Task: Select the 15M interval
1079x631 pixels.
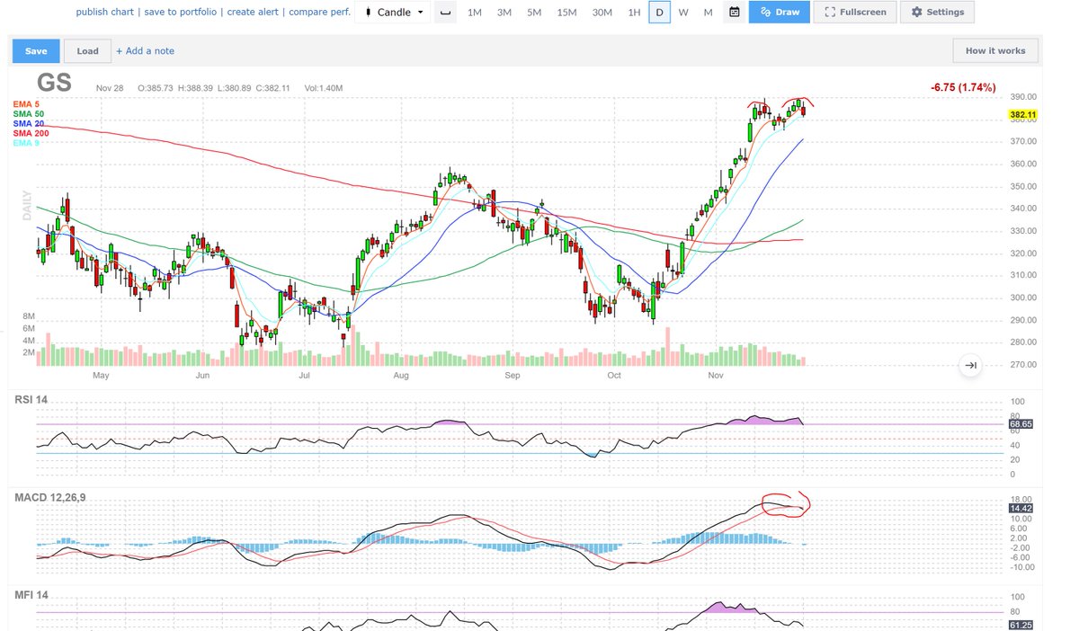Action: click(x=566, y=13)
